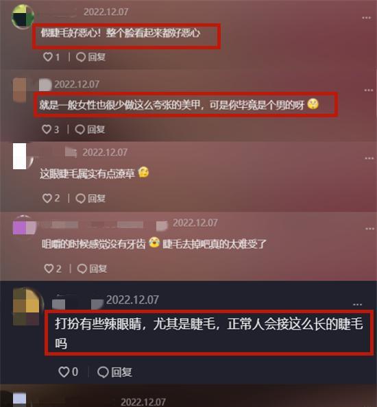Open the three-dot menu on the nail art comment
The width and height of the screenshot is (377, 407).
(x=369, y=90)
